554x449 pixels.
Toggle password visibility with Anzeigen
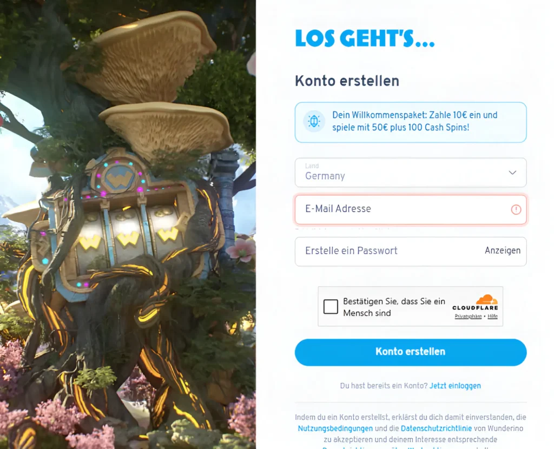click(x=503, y=250)
